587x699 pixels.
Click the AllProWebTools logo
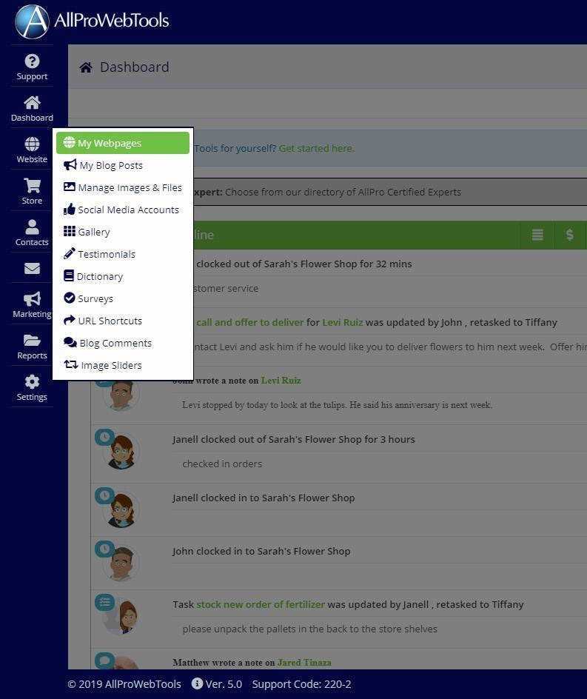(x=92, y=21)
